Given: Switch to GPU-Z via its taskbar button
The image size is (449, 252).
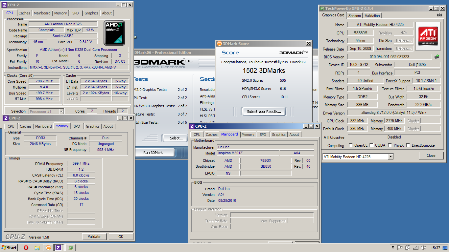Looking at the screenshot, I should tap(71, 248).
